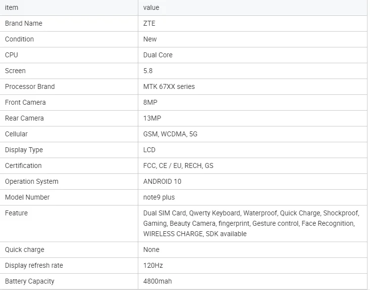370x290 pixels.
Task: Click the 'Gaming, Beauty Camera, fingerprint' feature line
Action: click(x=249, y=223)
